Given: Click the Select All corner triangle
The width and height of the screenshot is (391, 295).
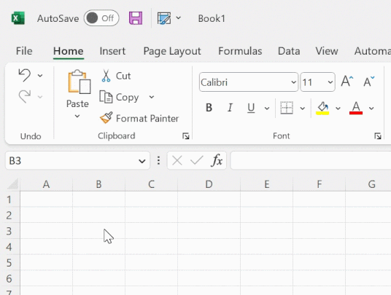Looking at the screenshot, I should 12,184.
